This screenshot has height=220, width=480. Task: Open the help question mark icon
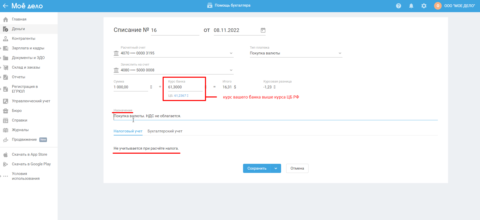click(399, 6)
